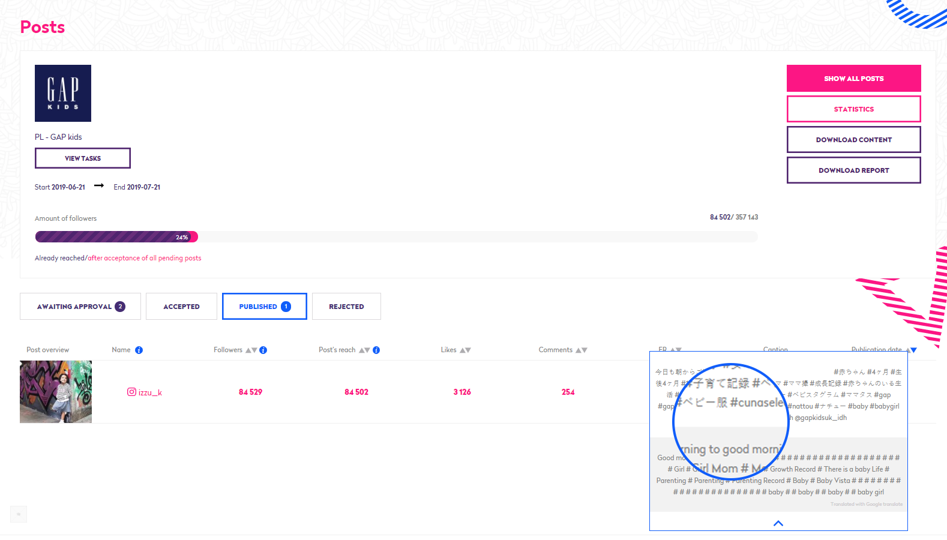Collapse the caption popup with up chevron

(x=778, y=523)
